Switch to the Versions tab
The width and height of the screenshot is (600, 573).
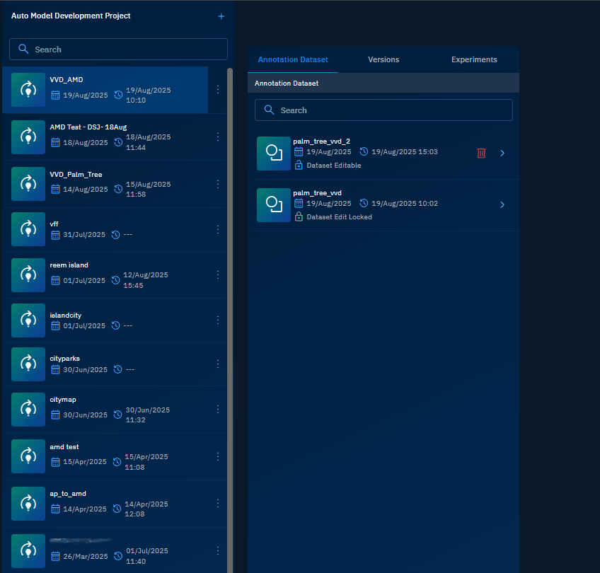click(x=383, y=60)
